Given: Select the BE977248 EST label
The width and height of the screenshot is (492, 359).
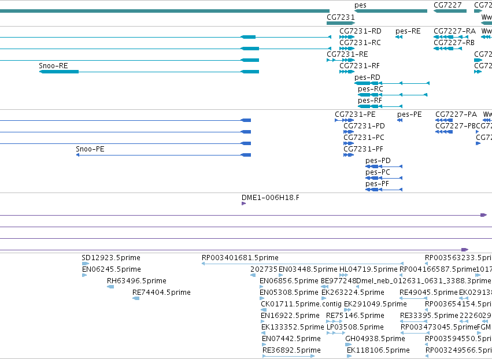Looking at the screenshot, I should point(339,281).
